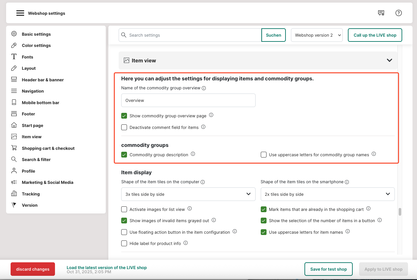Uncheck Show commodity group overview page
The width and height of the screenshot is (417, 280).
point(124,116)
